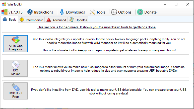Image resolution: width=194 pixels, height=109 pixels.
Task: Click the Updates tab icon
Action: [72, 20]
